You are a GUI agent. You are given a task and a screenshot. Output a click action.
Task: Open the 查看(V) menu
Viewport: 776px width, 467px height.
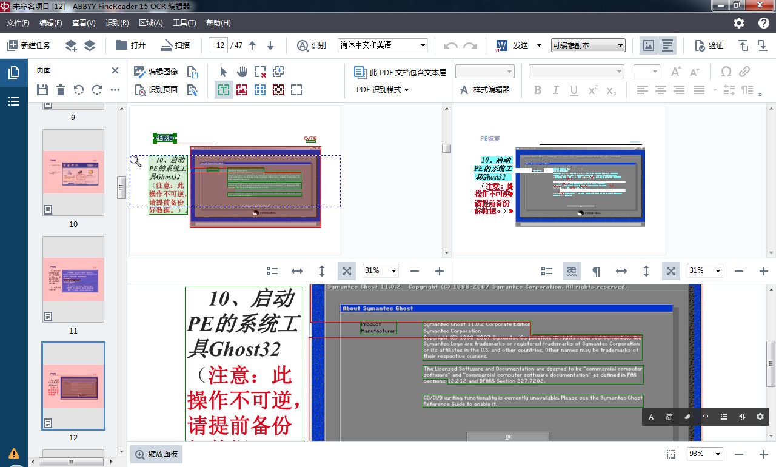[84, 23]
